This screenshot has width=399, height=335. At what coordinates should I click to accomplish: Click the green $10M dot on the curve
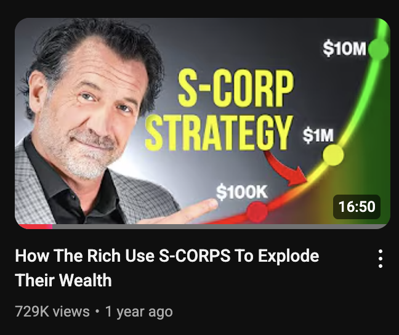tap(379, 49)
